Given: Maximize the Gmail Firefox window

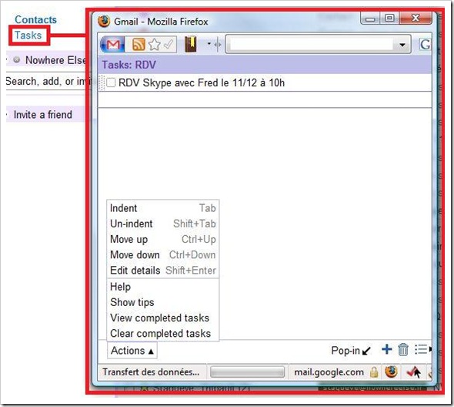Looking at the screenshot, I should coord(389,18).
